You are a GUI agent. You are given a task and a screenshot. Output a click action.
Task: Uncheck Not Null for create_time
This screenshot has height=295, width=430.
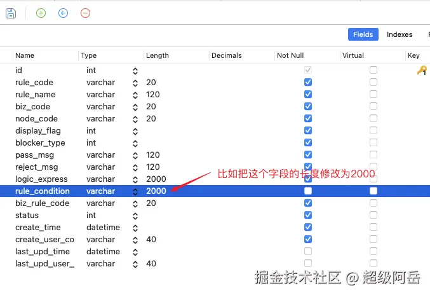[308, 227]
